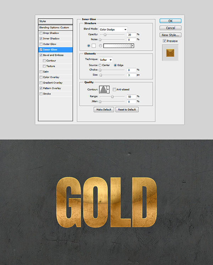213x265 pixels.
Task: Click the Opacity slider handle
Action: 105,35
